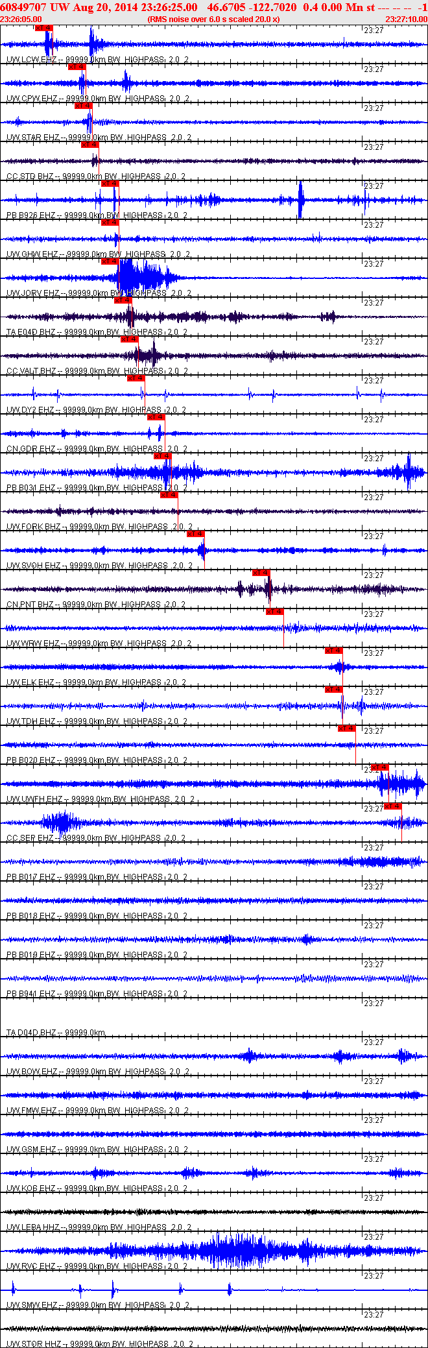The image size is (428, 1348).
Task: Click the pick flag on CC.SEP trace
Action: coord(393,806)
